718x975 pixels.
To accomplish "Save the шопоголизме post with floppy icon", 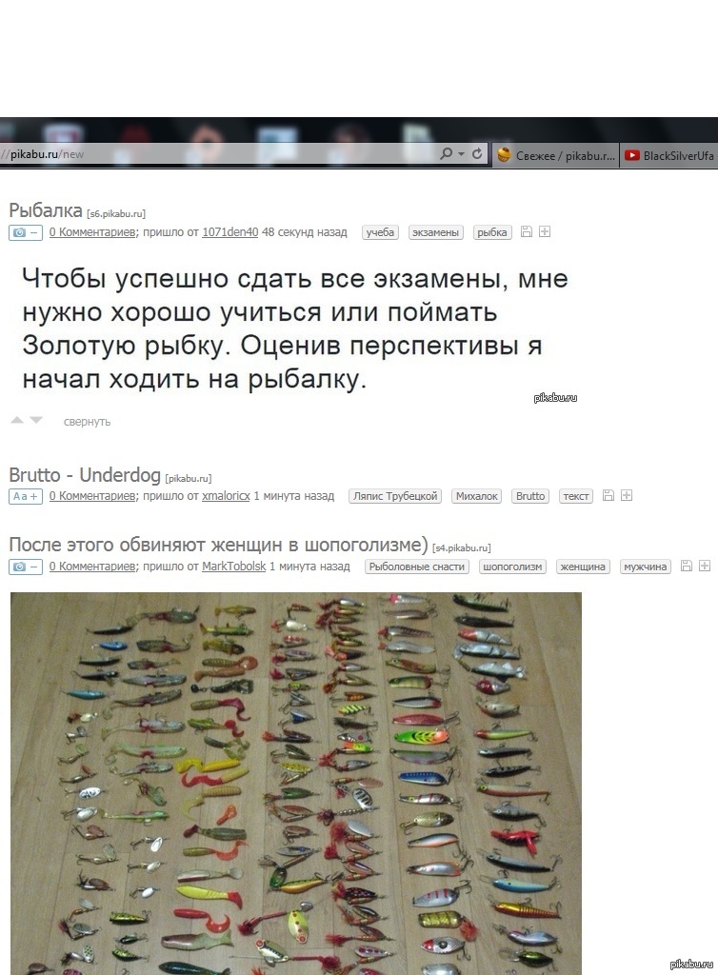I will (x=687, y=566).
